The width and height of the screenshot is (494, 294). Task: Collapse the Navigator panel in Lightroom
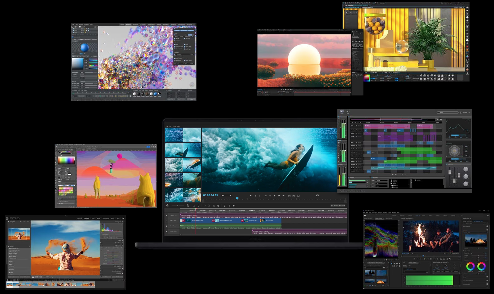(9, 222)
